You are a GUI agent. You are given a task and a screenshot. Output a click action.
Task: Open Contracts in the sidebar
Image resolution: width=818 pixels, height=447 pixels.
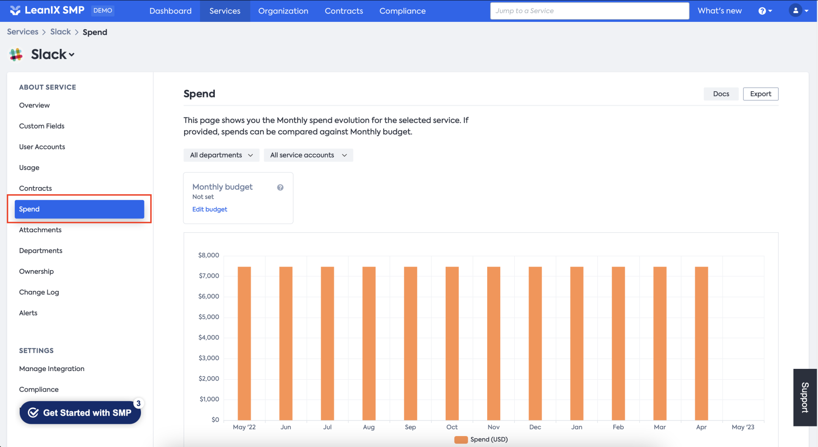[35, 189]
